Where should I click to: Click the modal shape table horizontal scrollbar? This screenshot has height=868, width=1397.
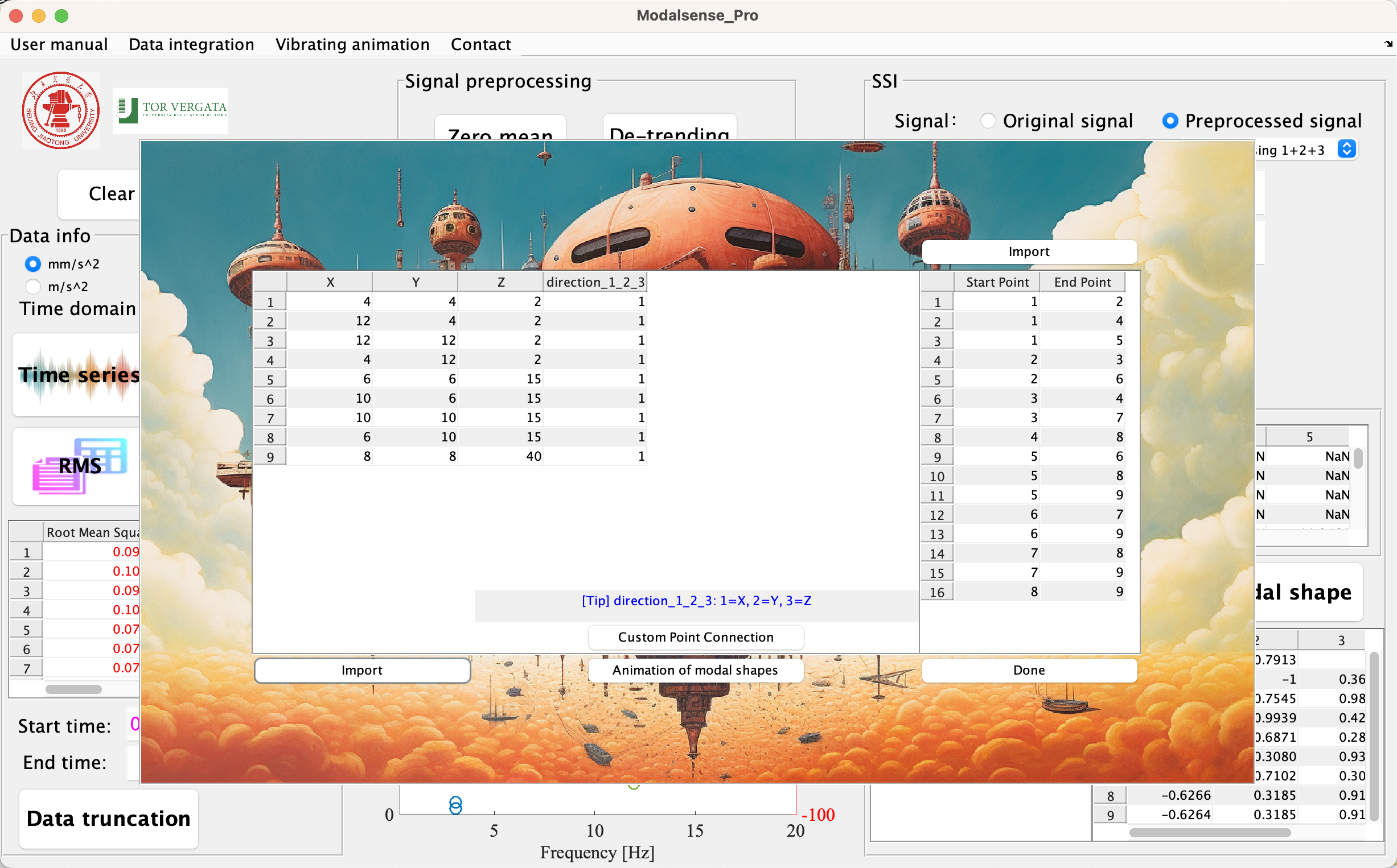pyautogui.click(x=1210, y=832)
